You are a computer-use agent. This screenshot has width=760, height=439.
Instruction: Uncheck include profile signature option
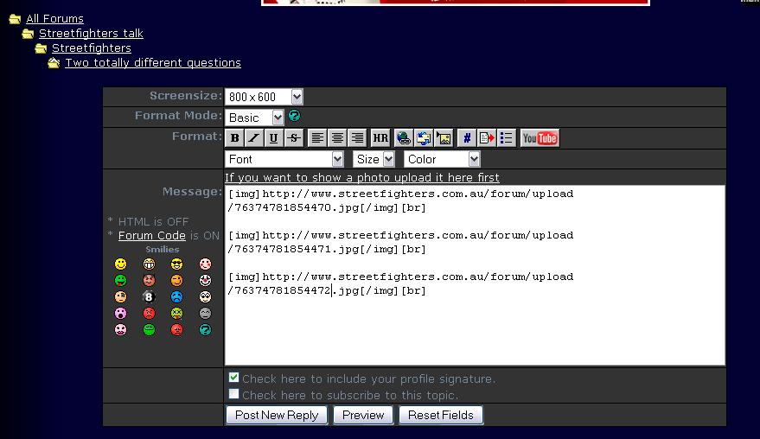[x=234, y=378]
